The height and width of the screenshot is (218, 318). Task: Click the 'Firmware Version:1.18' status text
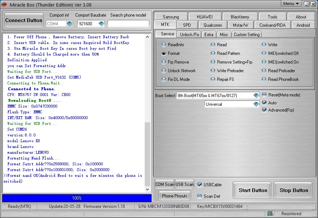point(104,206)
